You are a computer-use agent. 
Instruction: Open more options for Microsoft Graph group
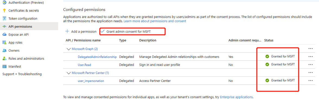coord(310,49)
